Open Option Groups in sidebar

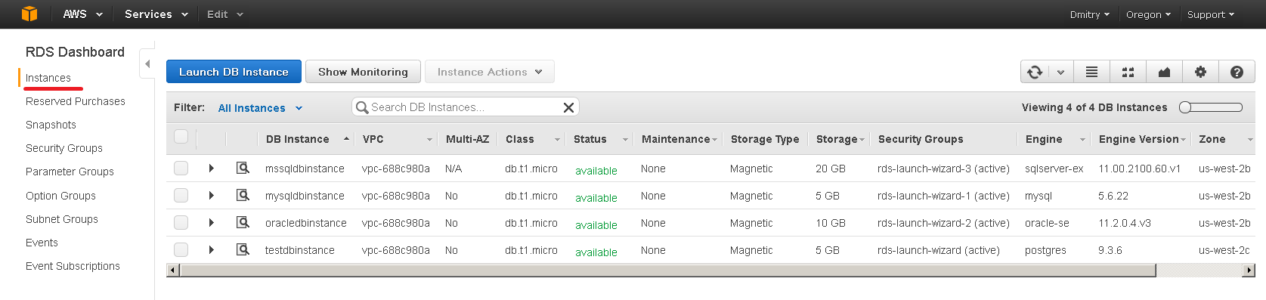pyautogui.click(x=60, y=196)
